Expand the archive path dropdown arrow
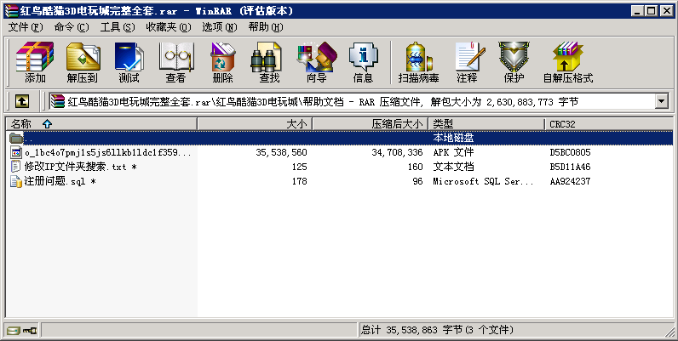 point(661,101)
